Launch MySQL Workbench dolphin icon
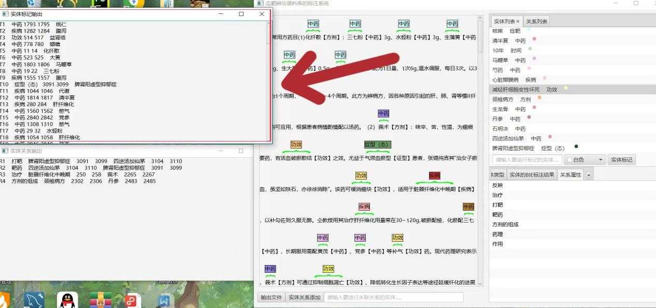The image size is (656, 308). [34, 300]
